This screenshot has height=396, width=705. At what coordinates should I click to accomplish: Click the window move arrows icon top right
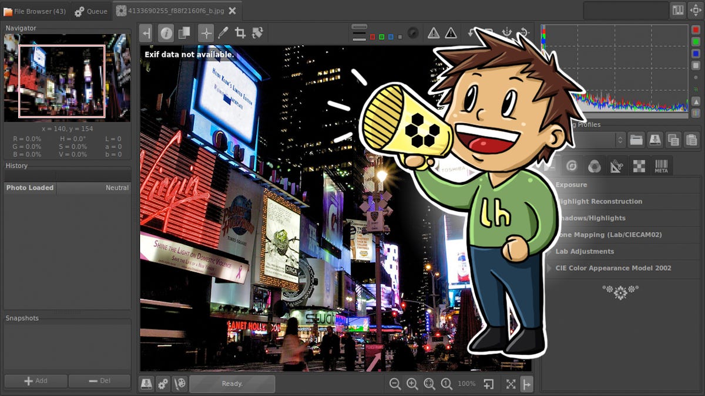tap(695, 10)
